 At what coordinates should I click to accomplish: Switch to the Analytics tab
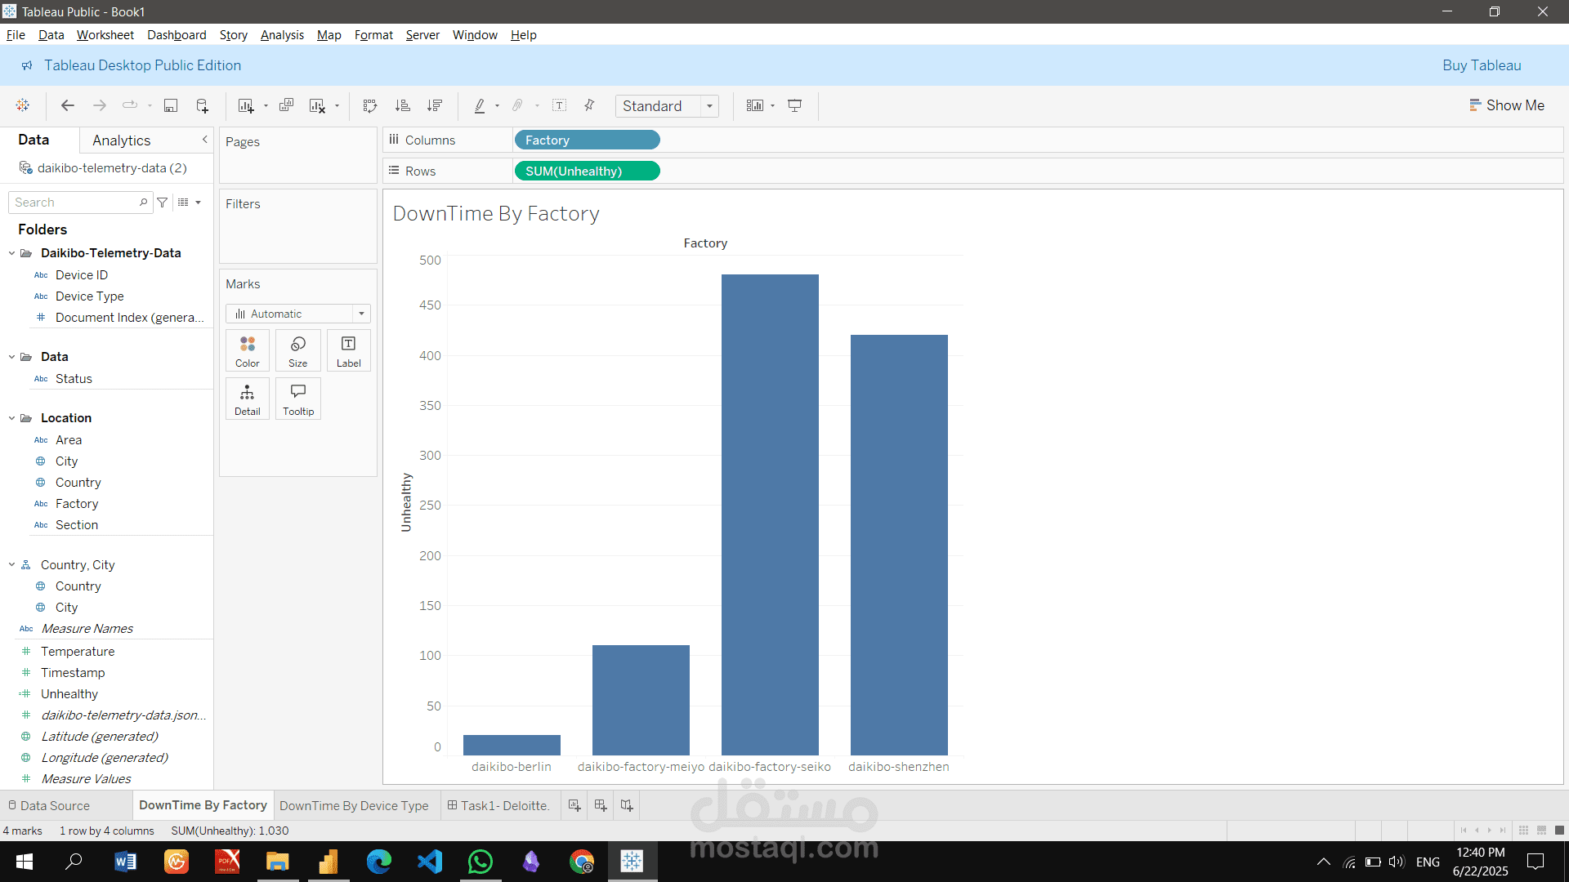(x=121, y=140)
